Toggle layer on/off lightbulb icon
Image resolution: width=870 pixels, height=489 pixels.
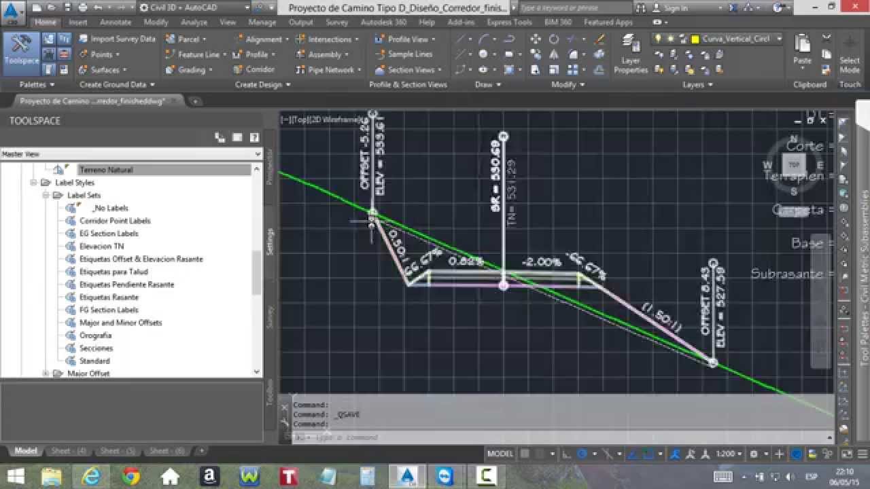point(658,39)
